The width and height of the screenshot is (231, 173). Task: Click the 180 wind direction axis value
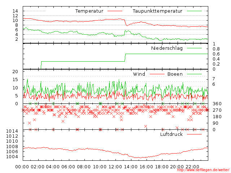click(217, 117)
